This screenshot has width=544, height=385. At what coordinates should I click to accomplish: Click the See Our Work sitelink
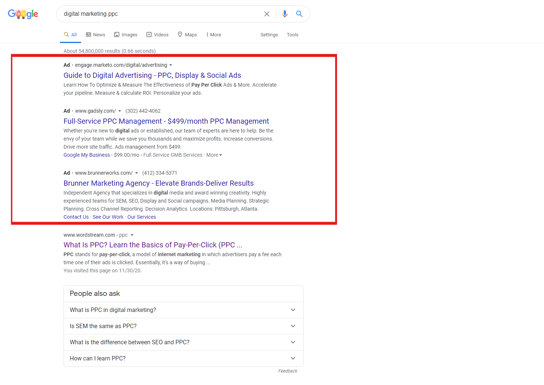click(x=108, y=217)
